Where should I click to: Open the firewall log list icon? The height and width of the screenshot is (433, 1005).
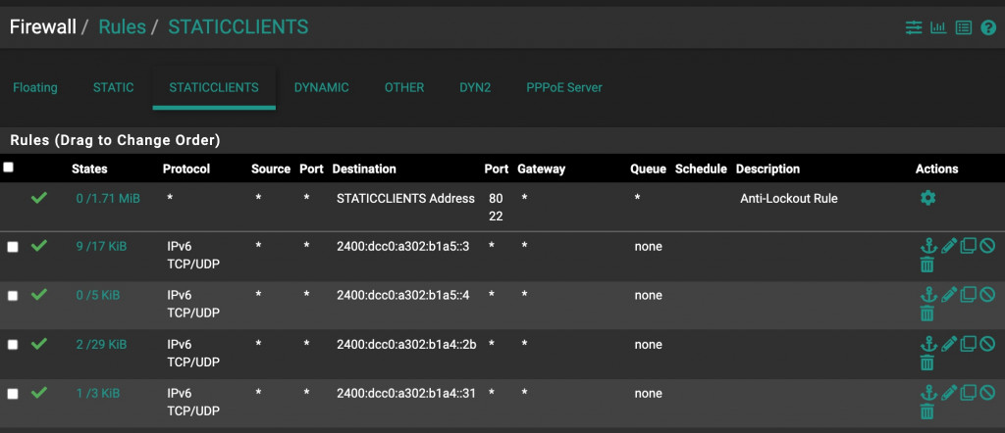pos(964,27)
